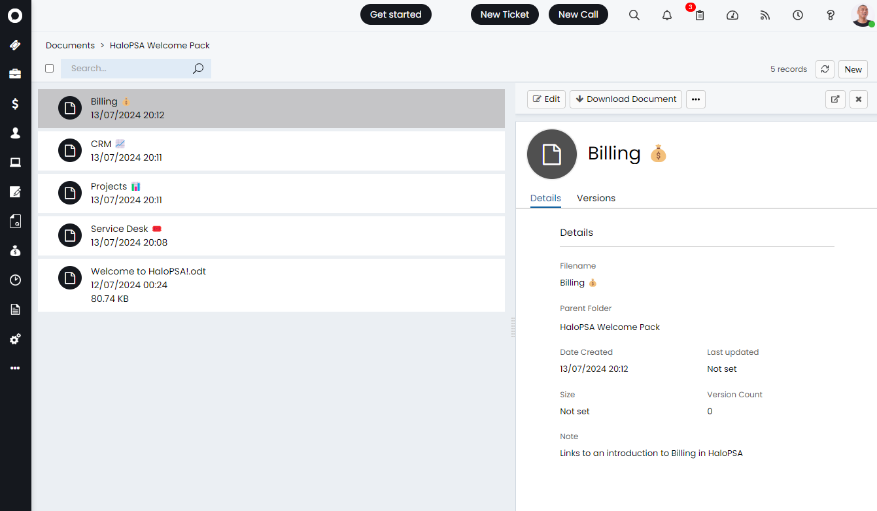
Task: Open document in new window icon
Action: point(835,99)
